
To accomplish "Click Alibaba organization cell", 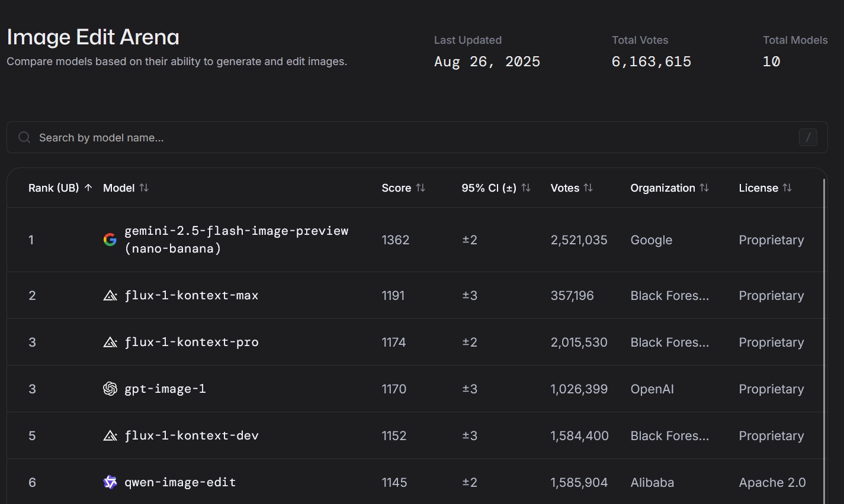I will click(652, 482).
